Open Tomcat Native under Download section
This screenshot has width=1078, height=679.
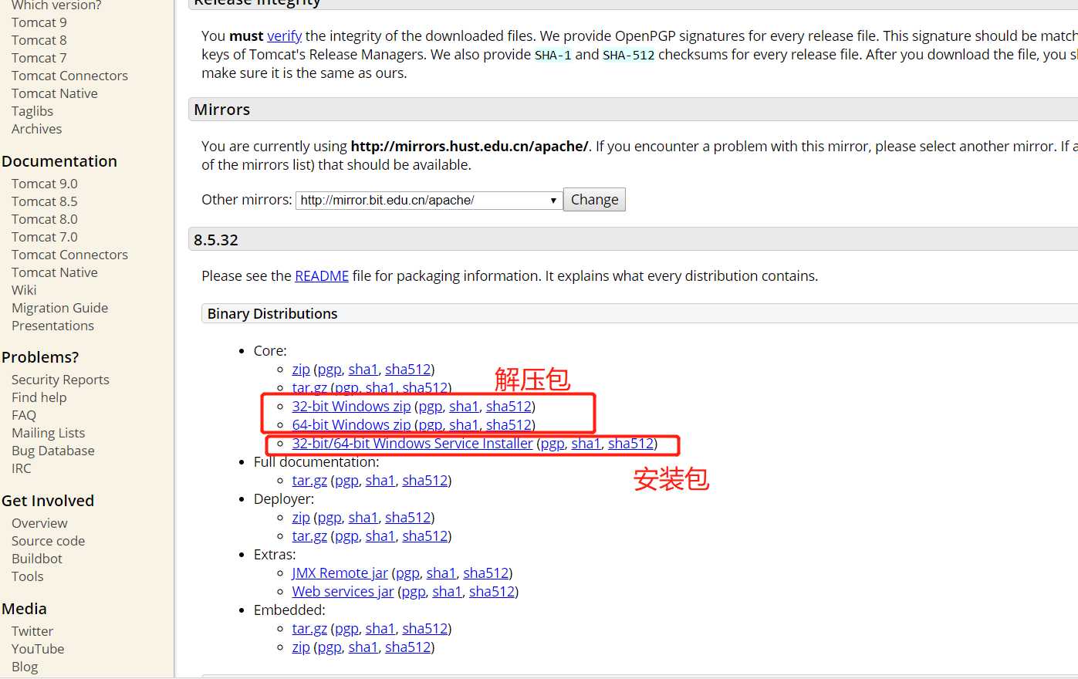(54, 93)
